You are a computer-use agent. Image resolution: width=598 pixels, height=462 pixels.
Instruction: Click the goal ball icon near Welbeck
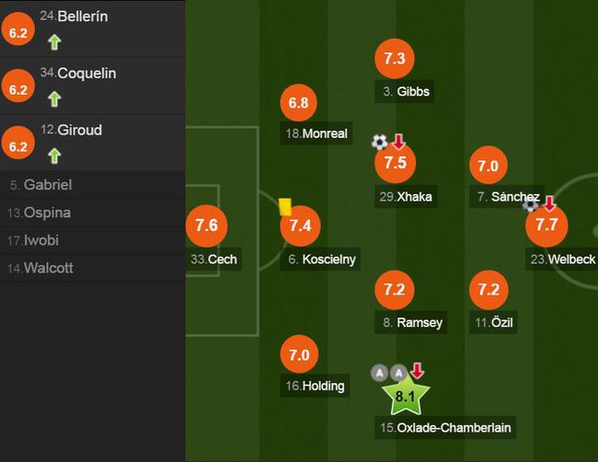(x=530, y=205)
